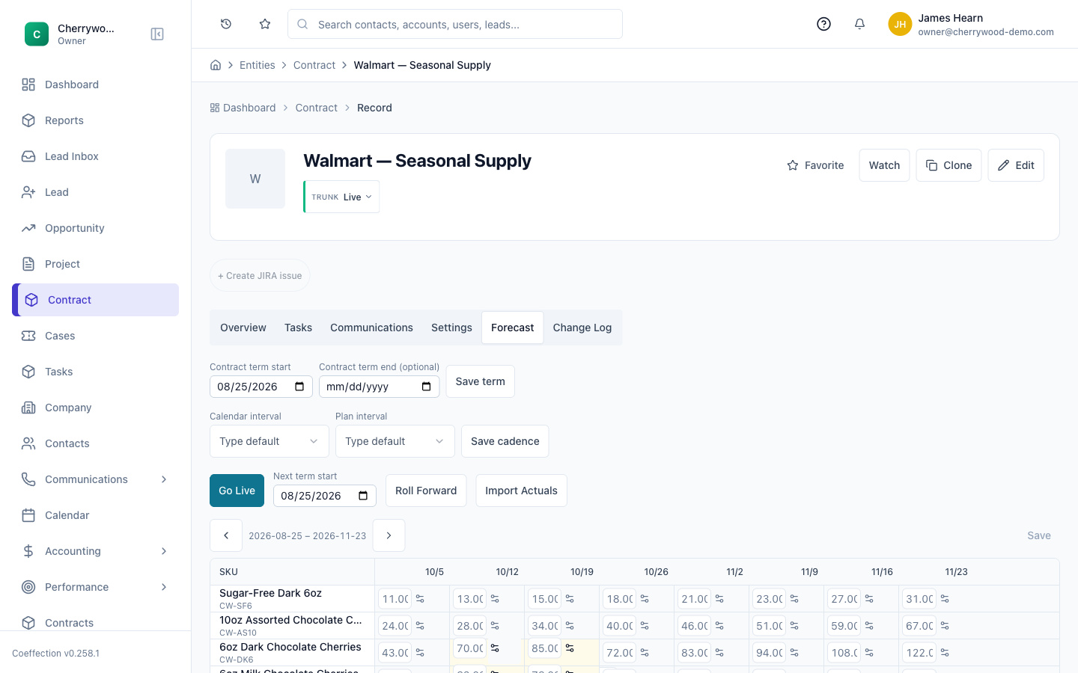
Task: Click Contract term end date field
Action: [x=379, y=387]
